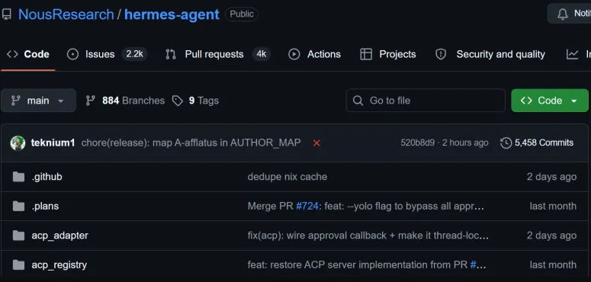Screen dimensions: 591x282
Task: Open commit hash 520b8d9
Action: (x=417, y=143)
